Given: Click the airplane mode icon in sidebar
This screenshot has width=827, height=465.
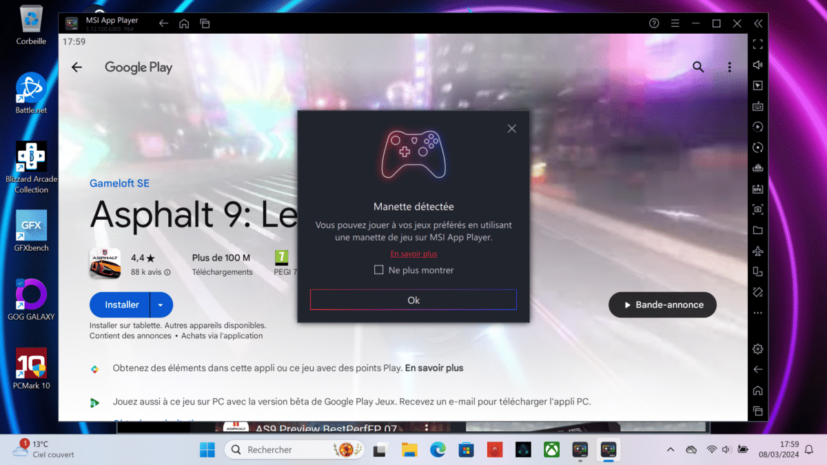Looking at the screenshot, I should coord(758,251).
